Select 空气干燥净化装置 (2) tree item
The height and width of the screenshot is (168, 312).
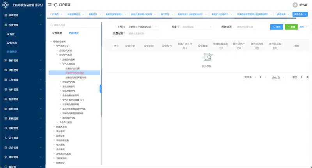click(73, 100)
